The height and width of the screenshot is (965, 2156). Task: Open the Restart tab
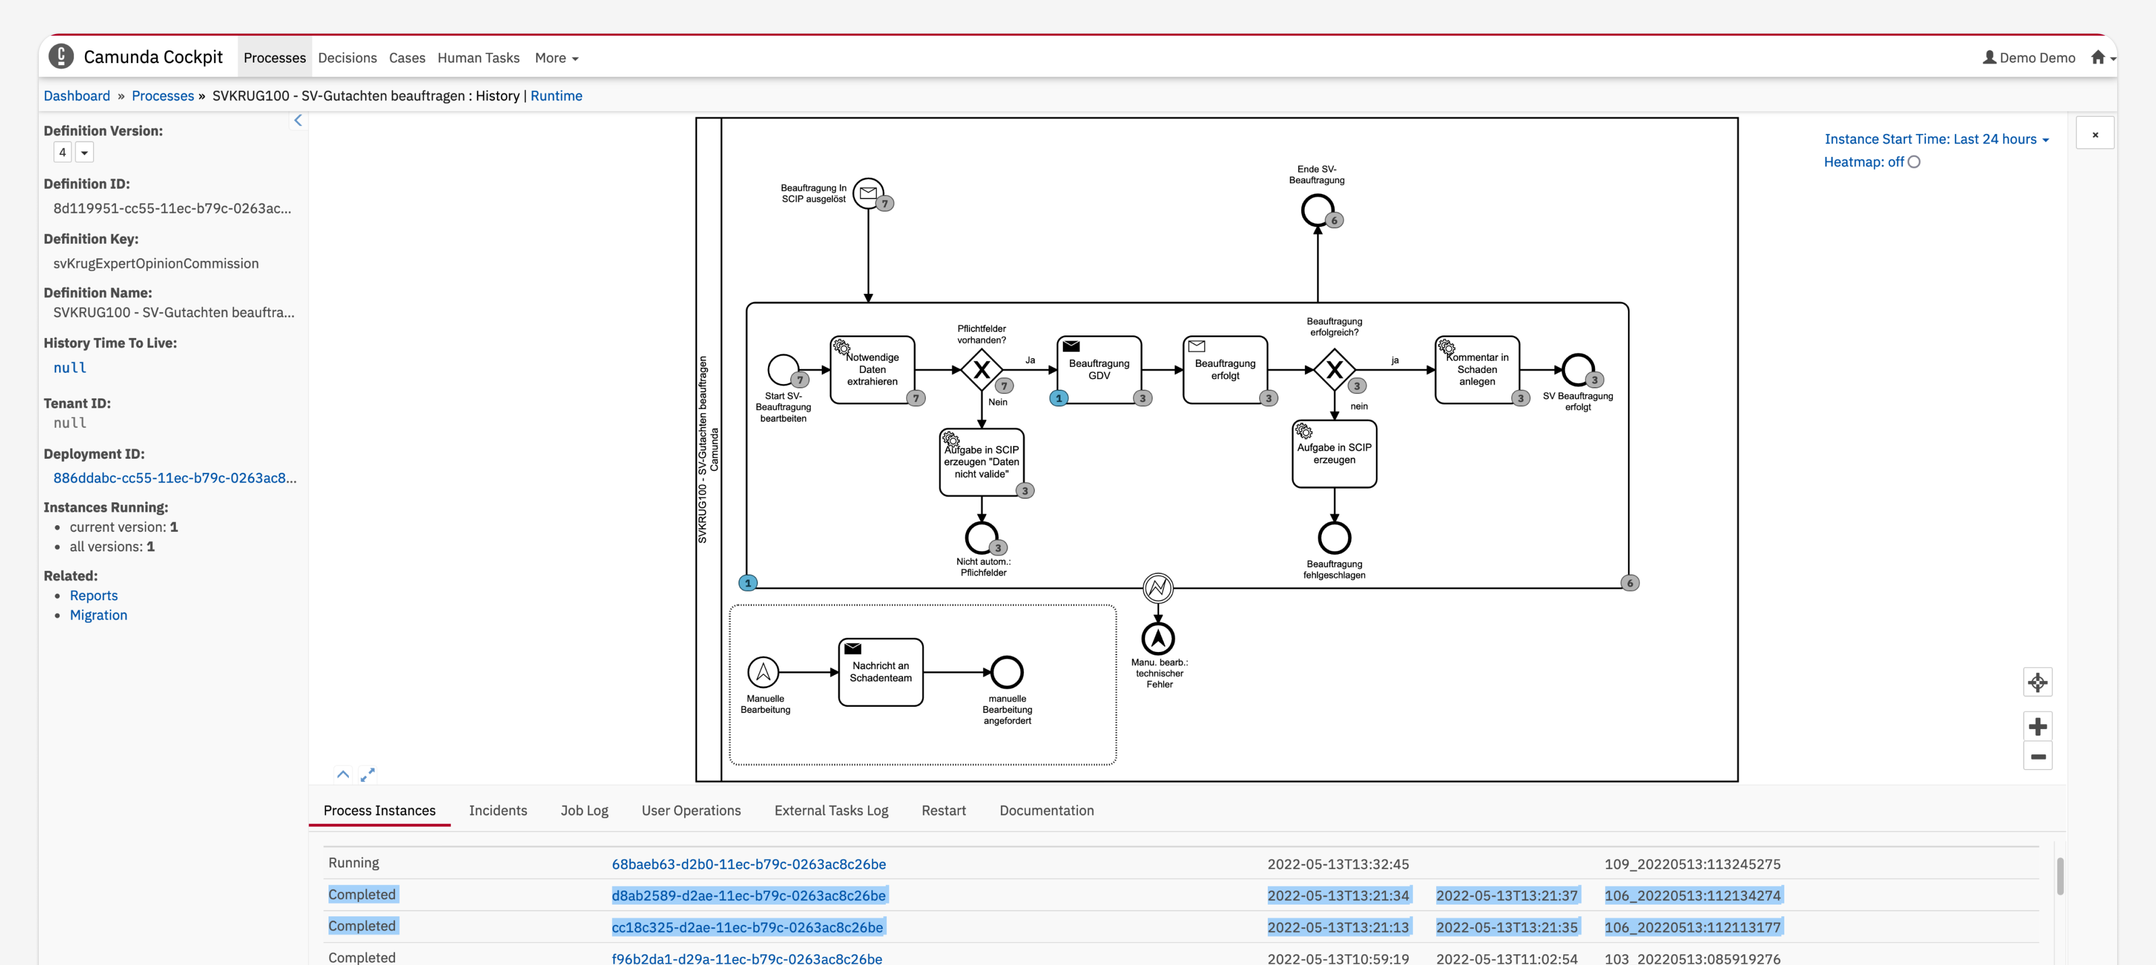(x=943, y=810)
